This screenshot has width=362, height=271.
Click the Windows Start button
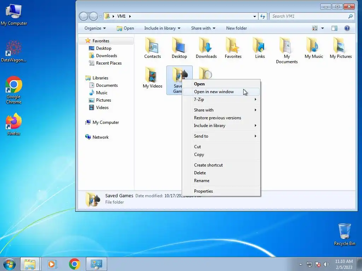click(x=10, y=264)
